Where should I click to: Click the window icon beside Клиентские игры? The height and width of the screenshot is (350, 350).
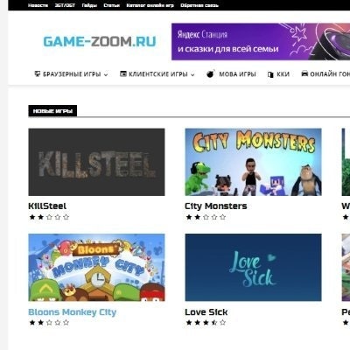(123, 73)
